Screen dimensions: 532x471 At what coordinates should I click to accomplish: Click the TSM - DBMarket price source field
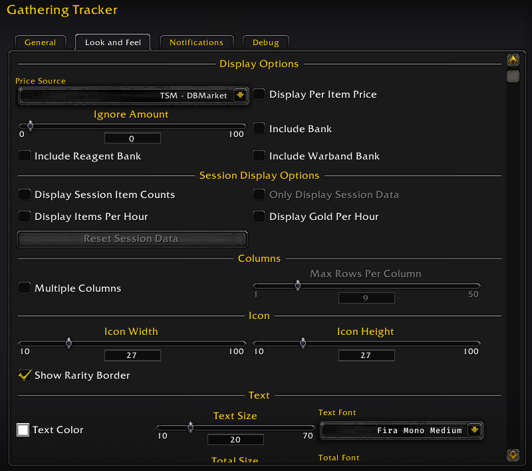click(x=133, y=96)
